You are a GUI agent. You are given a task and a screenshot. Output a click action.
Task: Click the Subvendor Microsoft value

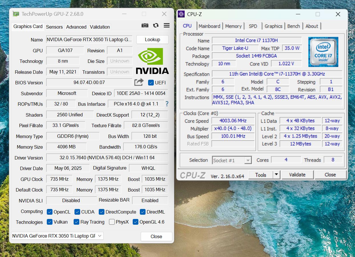pyautogui.click(x=67, y=93)
